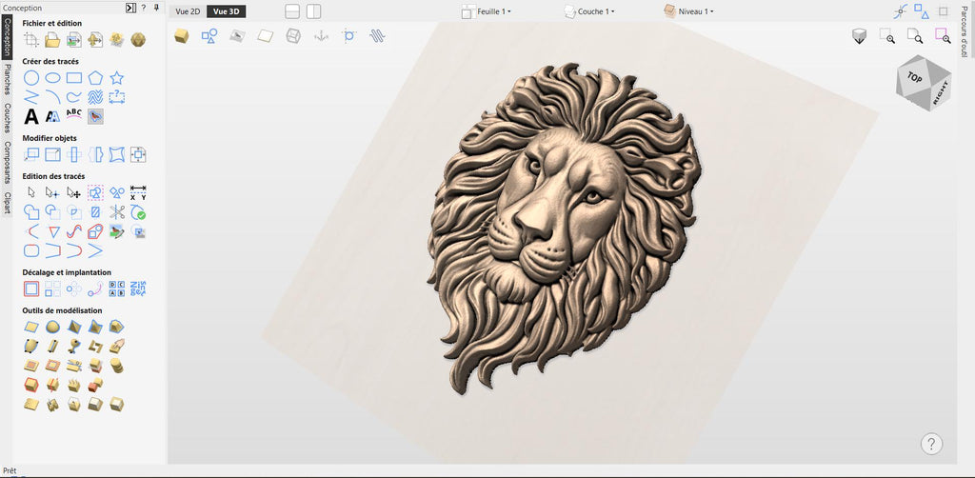Open the job setup icon under Fichier et édition
Screen dimensions: 975x478
click(x=31, y=40)
